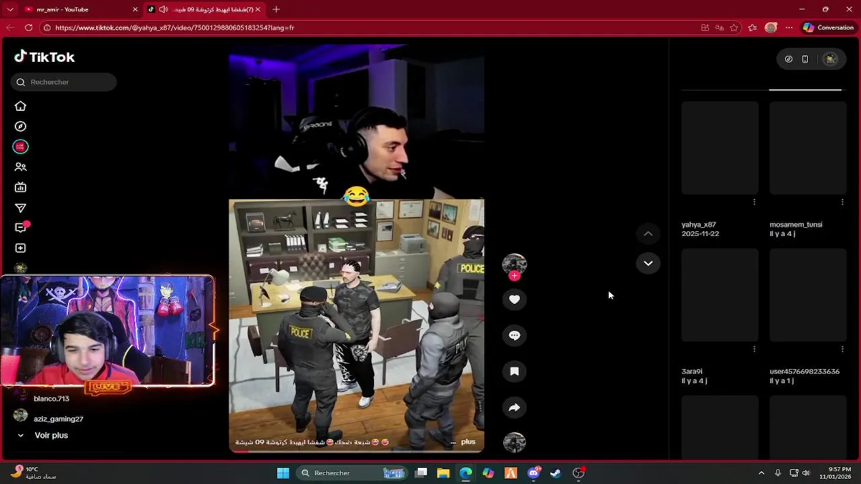Open yahya_x87 video card label

(699, 225)
